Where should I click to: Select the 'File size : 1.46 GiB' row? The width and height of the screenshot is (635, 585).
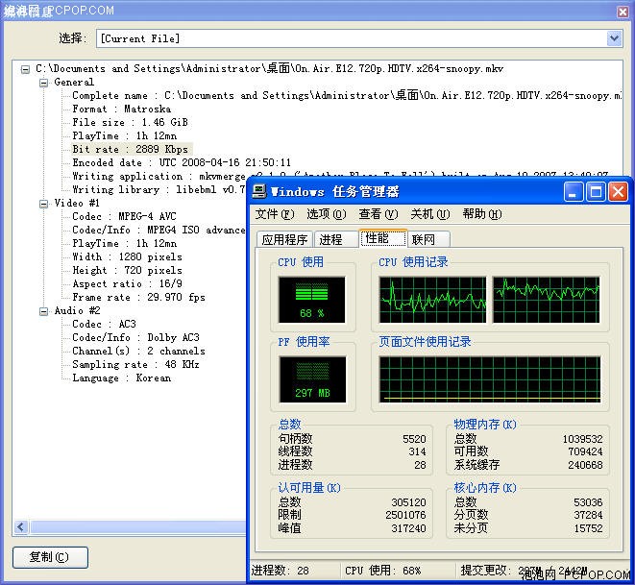click(130, 122)
